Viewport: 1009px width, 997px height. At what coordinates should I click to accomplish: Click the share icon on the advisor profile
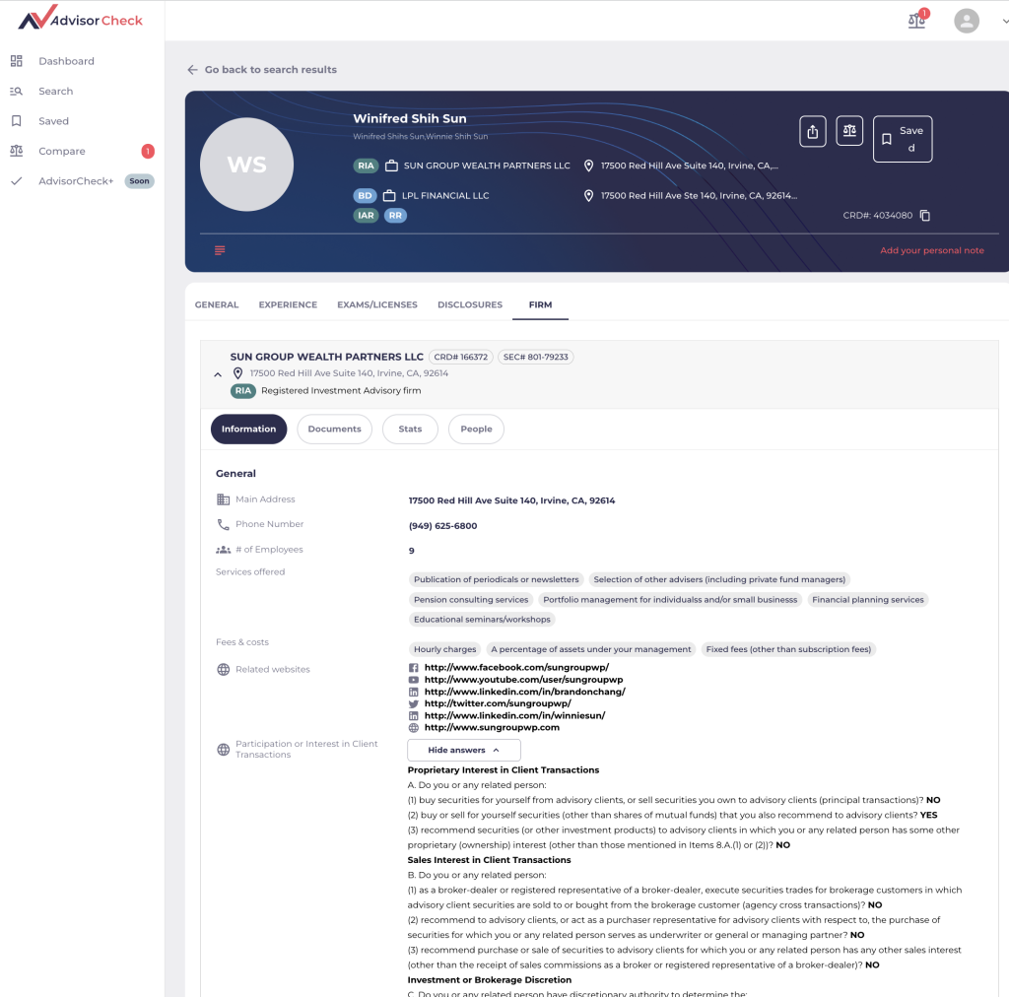click(812, 130)
